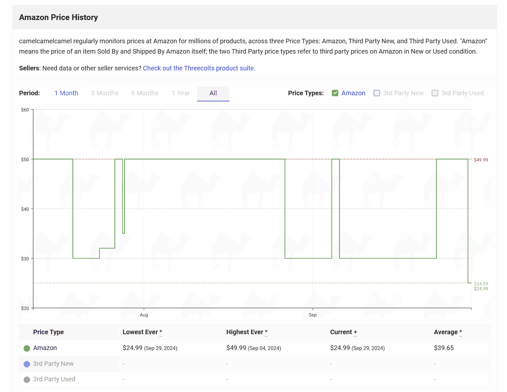The width and height of the screenshot is (507, 392).
Task: Click the Aug marker on chart axis
Action: [x=144, y=315]
